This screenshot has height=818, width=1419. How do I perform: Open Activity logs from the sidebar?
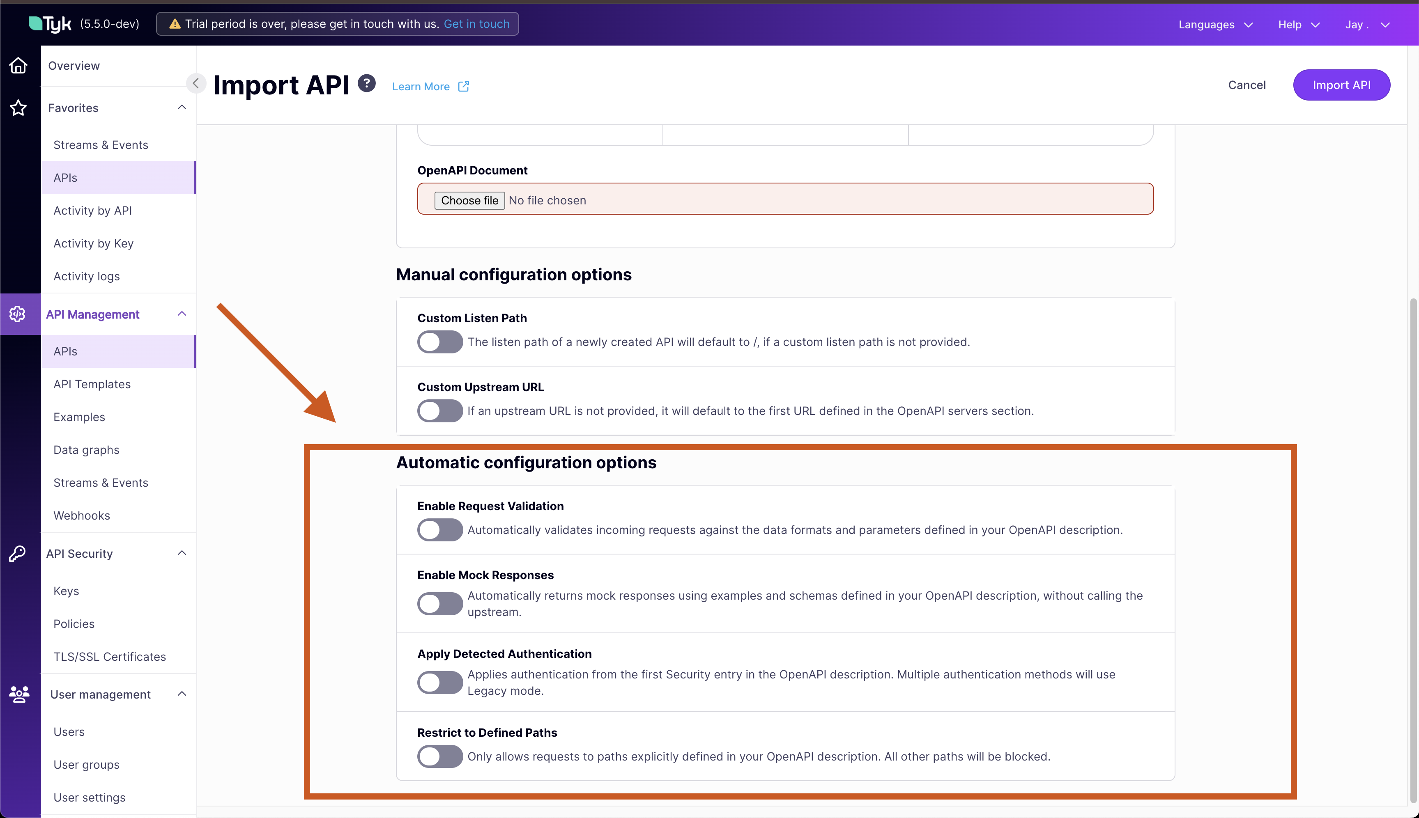click(x=87, y=276)
